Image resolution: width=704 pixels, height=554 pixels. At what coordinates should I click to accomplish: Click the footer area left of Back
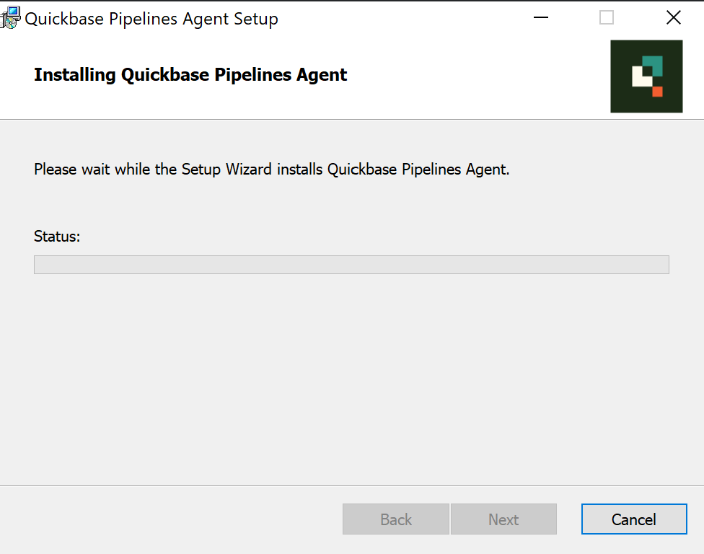point(171,519)
